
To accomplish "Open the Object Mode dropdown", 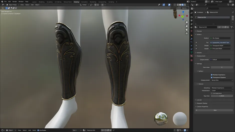I will tap(12, 5).
